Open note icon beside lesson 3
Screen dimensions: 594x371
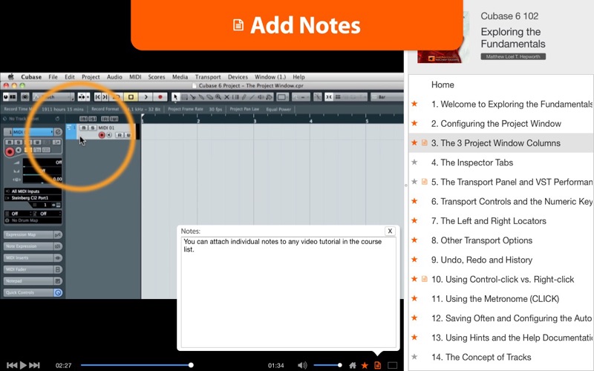tap(425, 142)
